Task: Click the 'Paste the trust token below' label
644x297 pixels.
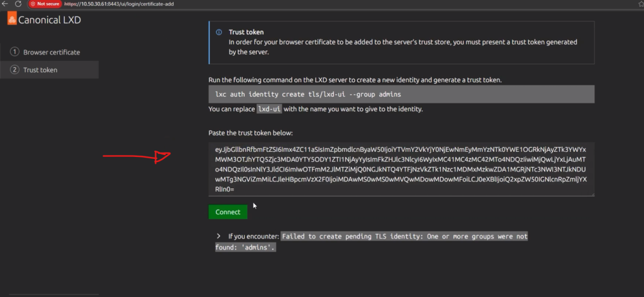Action: 250,133
